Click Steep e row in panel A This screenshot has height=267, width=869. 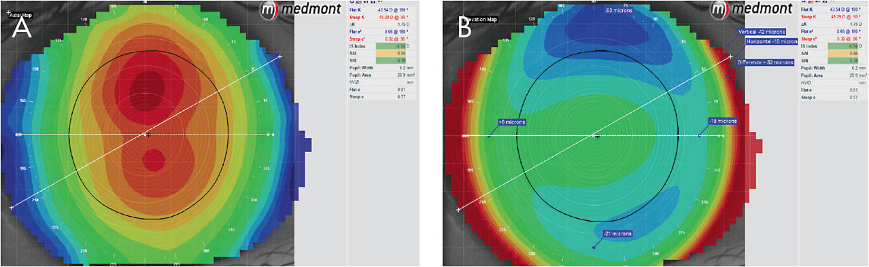(382, 96)
